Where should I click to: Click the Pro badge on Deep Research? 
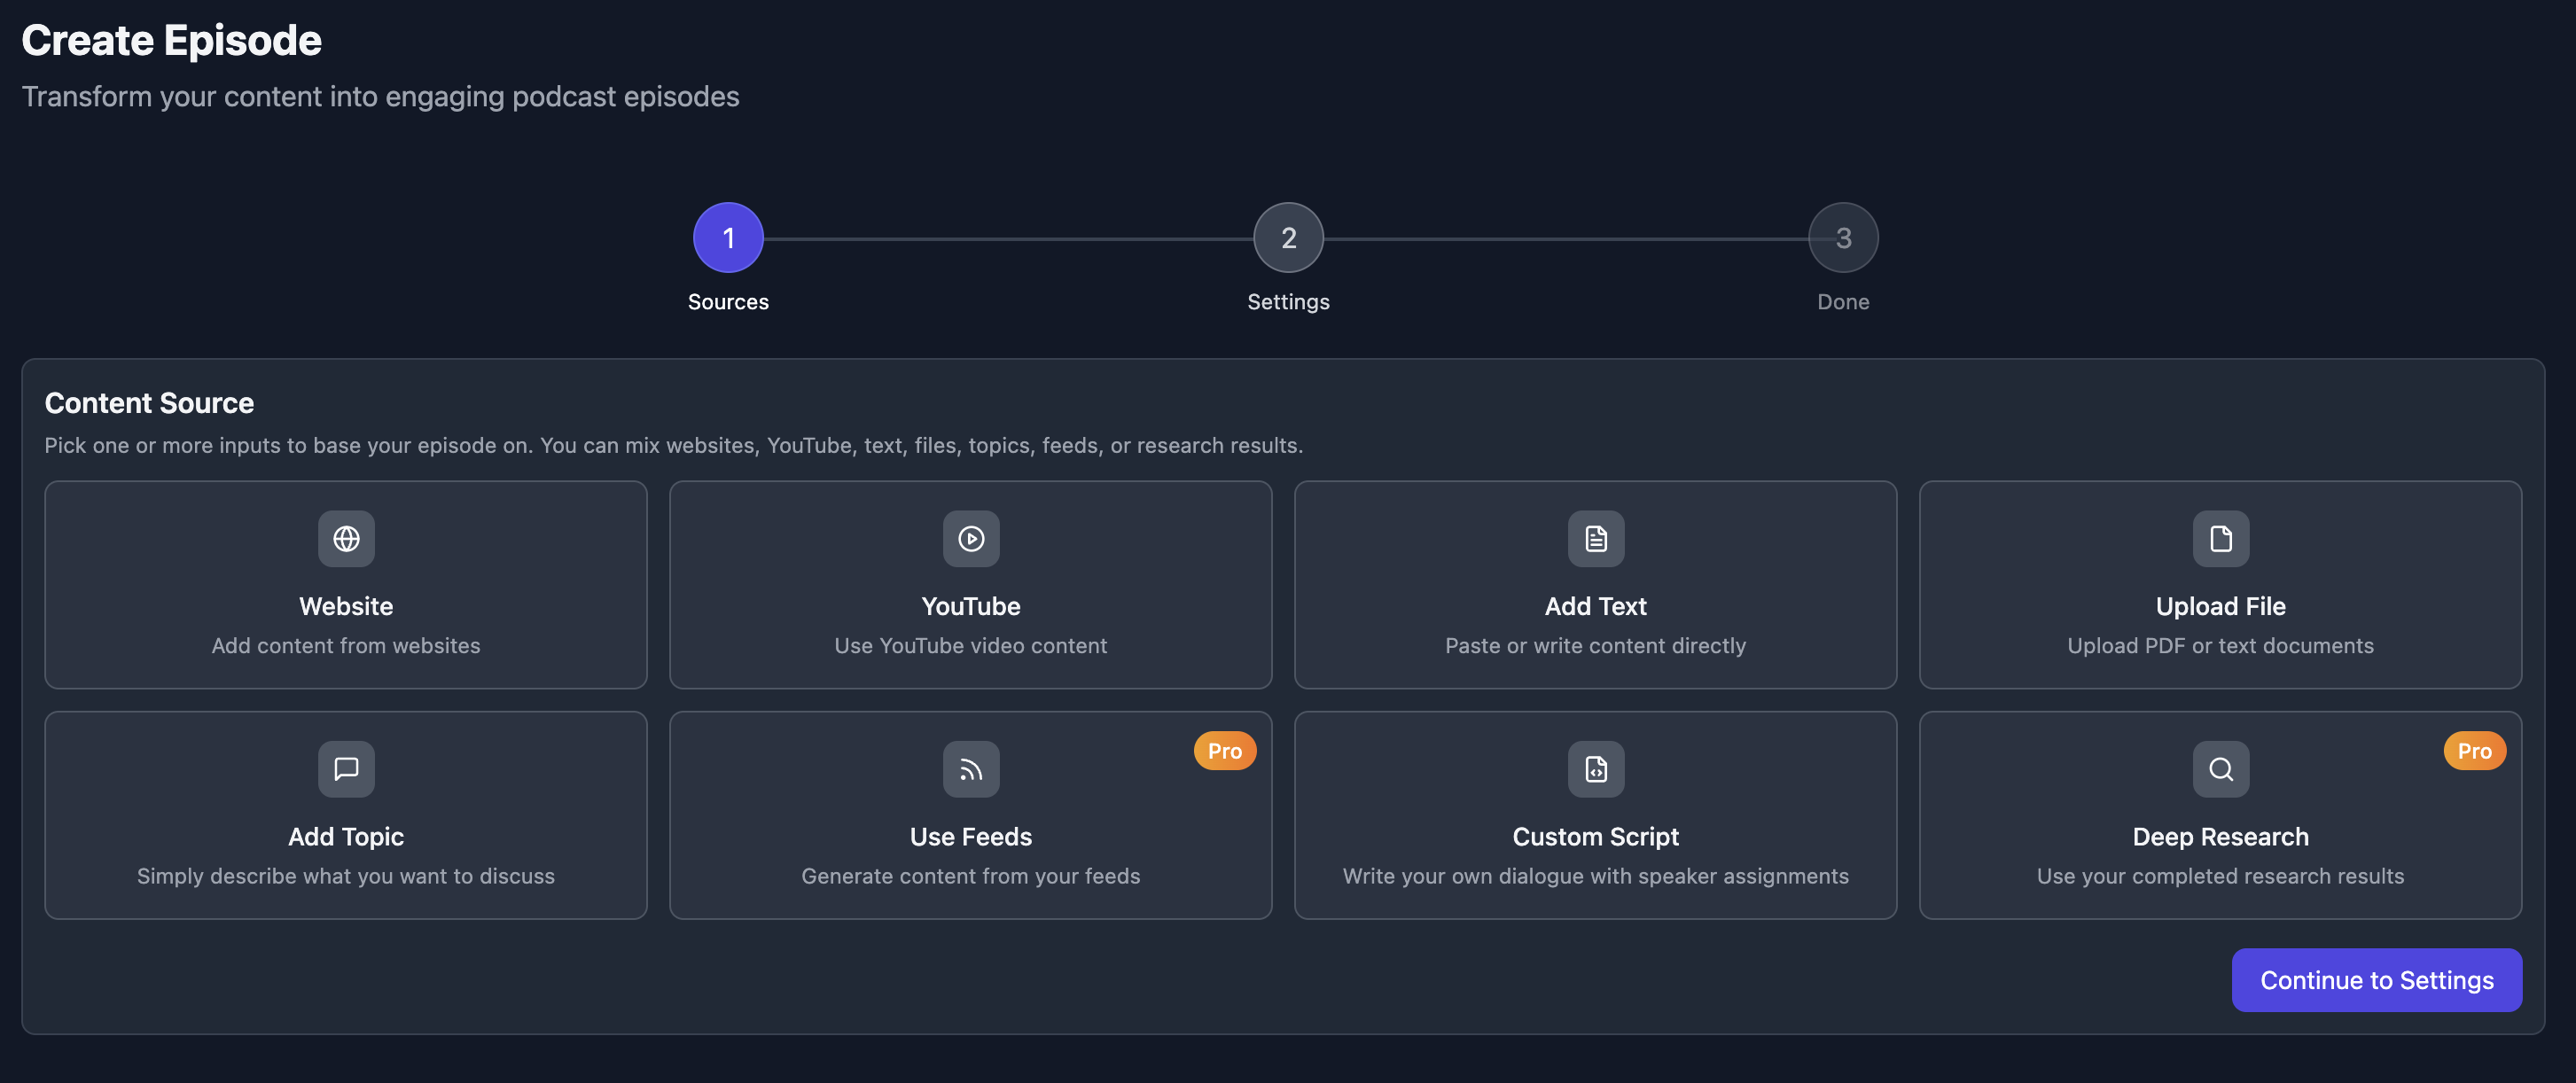tap(2474, 750)
